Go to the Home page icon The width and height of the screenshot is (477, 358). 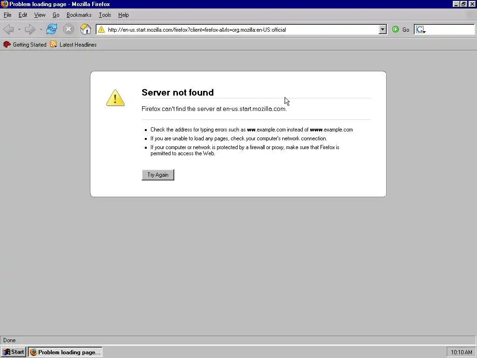coord(86,29)
